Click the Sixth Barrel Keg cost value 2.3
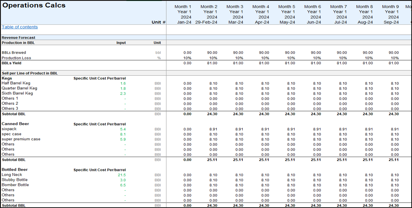Screen dimensions: 412x208 123,93
